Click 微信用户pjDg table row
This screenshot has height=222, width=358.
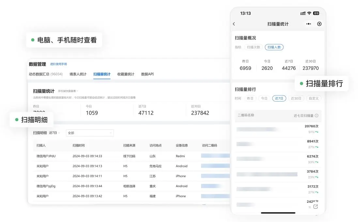(132, 186)
